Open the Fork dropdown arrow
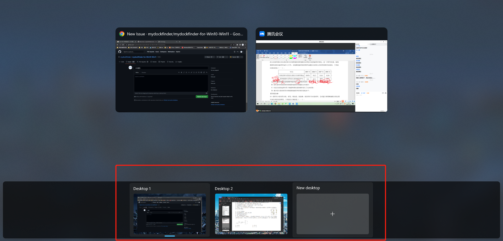503x241 pixels. (227, 57)
